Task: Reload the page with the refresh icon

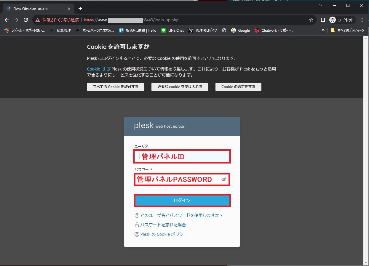Action: pos(26,20)
